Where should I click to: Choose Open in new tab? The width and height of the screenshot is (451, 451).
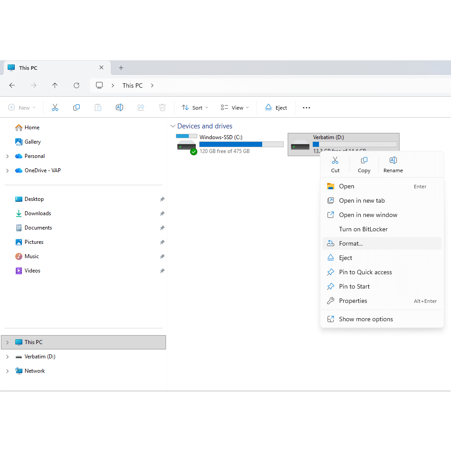382,201
